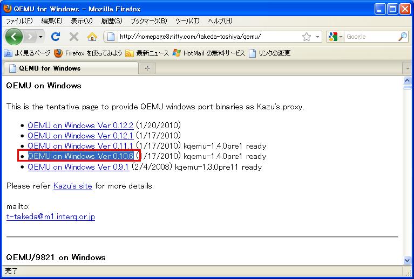Open QEMU on Windows Ver 0.10.6 link

[80, 156]
